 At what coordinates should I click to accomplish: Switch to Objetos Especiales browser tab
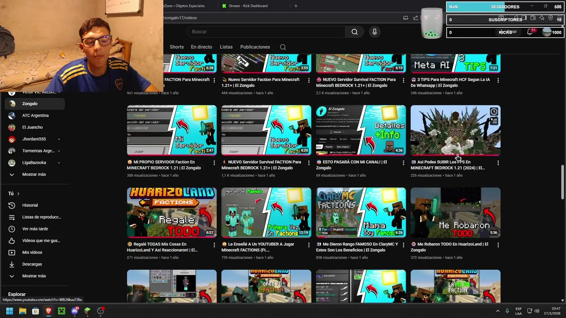[x=184, y=6]
